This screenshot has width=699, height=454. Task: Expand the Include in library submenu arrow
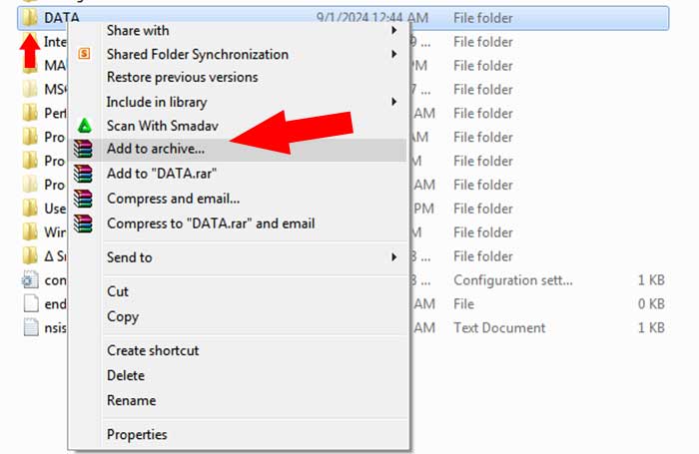click(394, 102)
